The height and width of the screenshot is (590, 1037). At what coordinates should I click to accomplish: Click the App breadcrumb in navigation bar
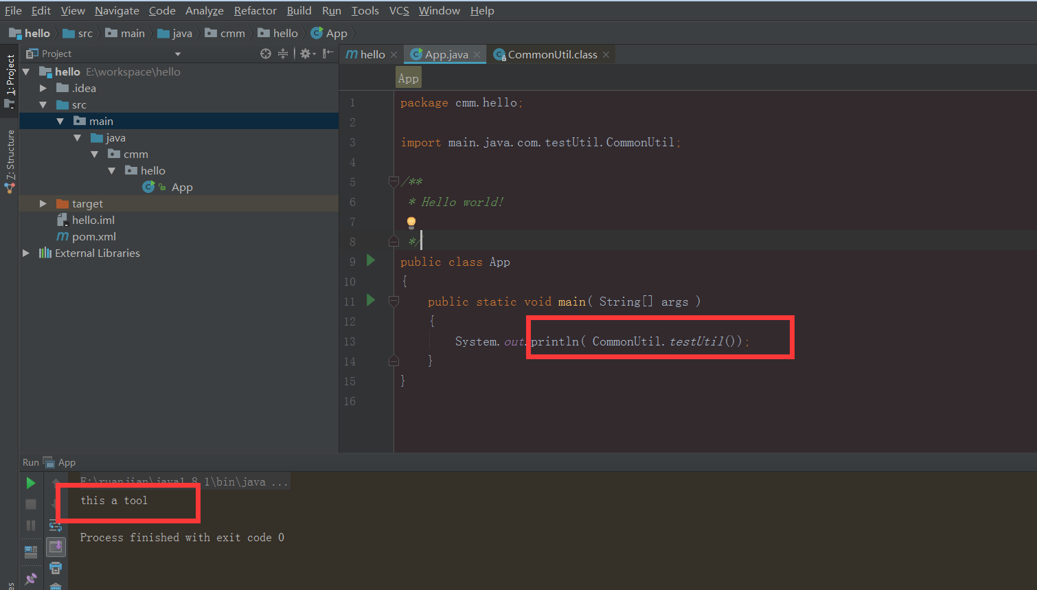pyautogui.click(x=330, y=33)
